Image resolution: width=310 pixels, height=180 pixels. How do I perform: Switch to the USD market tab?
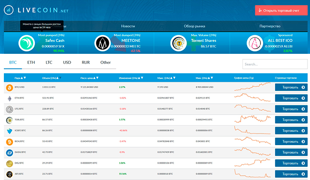coord(67,62)
